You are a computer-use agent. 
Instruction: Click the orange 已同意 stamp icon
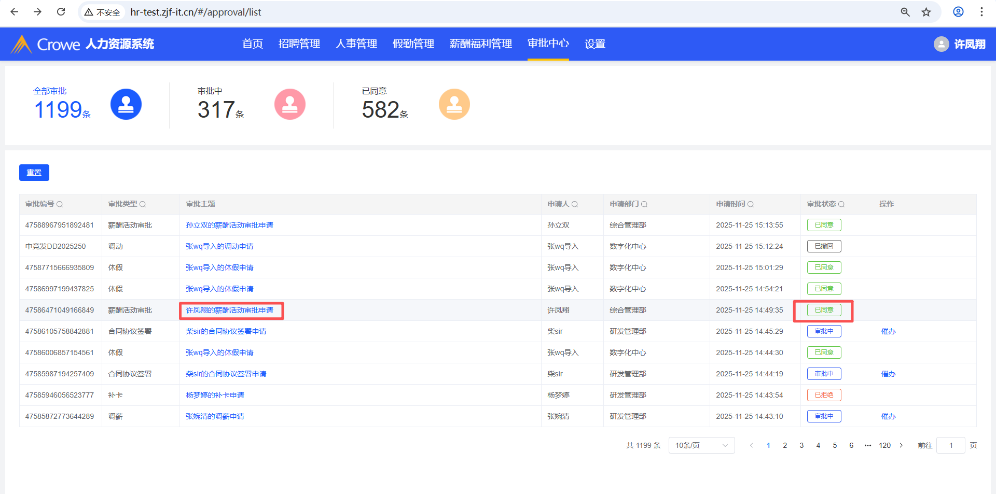[454, 104]
